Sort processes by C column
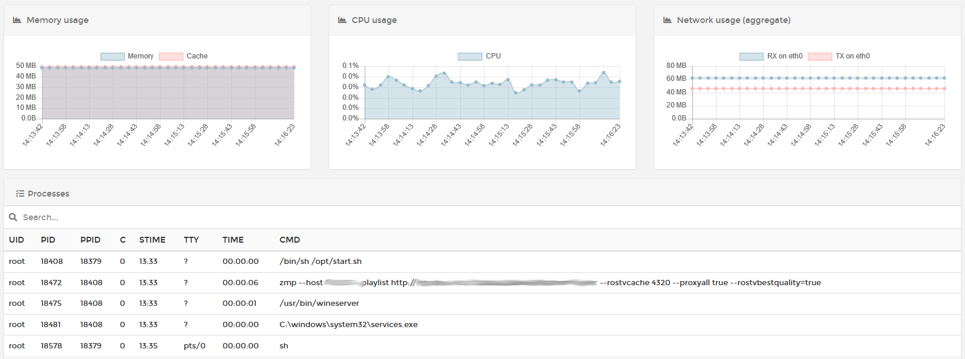965x359 pixels. [123, 240]
